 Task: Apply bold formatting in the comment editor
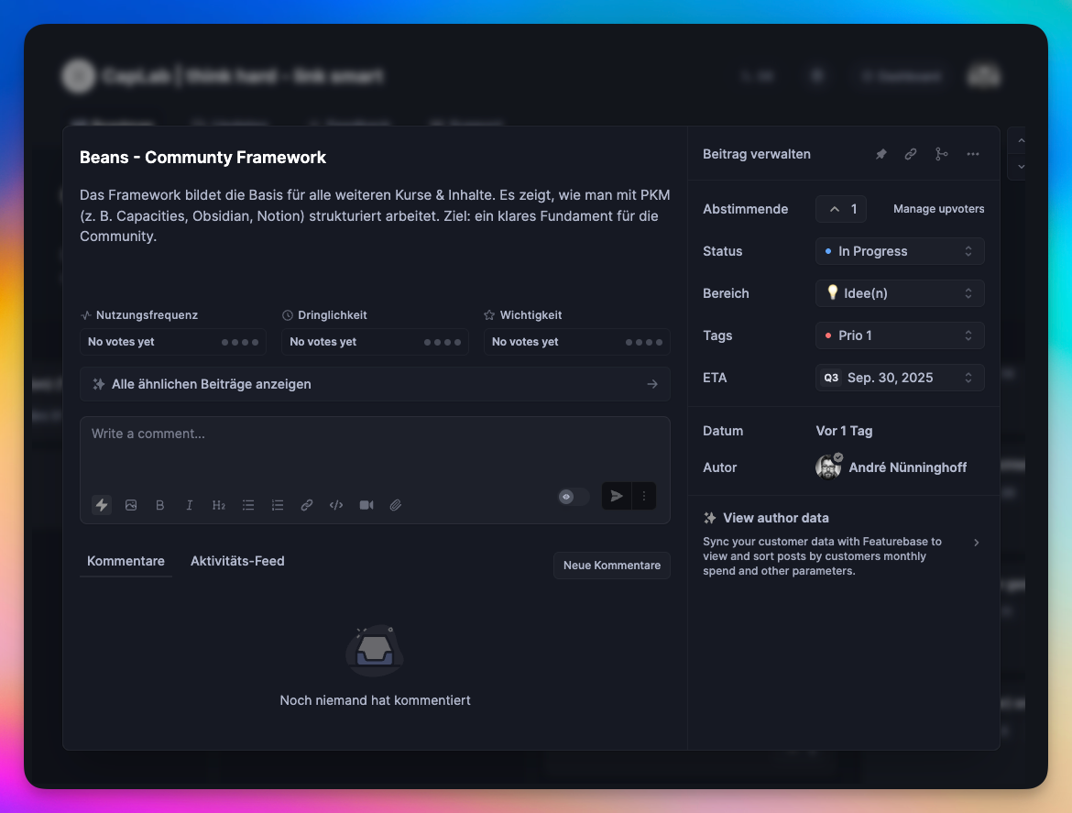point(160,505)
